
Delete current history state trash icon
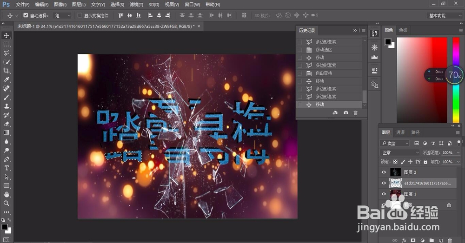pos(355,112)
